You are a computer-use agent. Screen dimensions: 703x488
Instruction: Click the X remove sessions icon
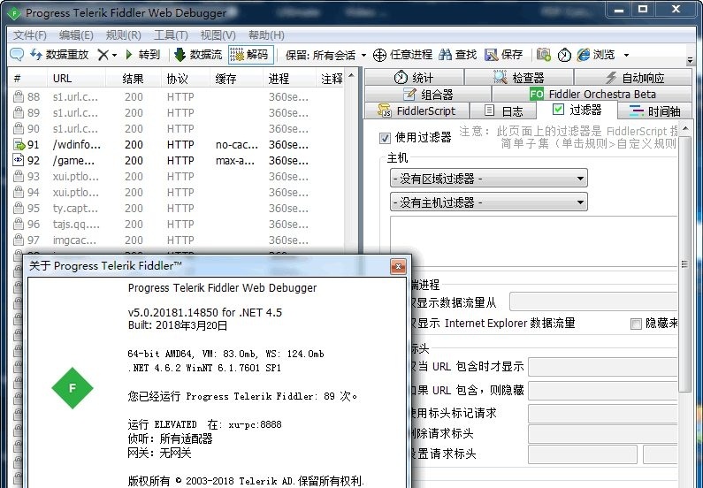coord(103,55)
